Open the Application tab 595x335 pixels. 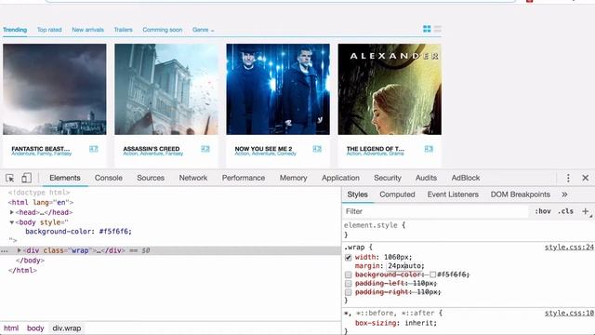point(340,178)
